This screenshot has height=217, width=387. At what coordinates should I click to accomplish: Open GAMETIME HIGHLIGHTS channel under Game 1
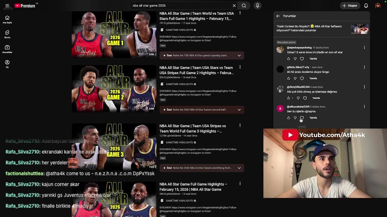[179, 30]
